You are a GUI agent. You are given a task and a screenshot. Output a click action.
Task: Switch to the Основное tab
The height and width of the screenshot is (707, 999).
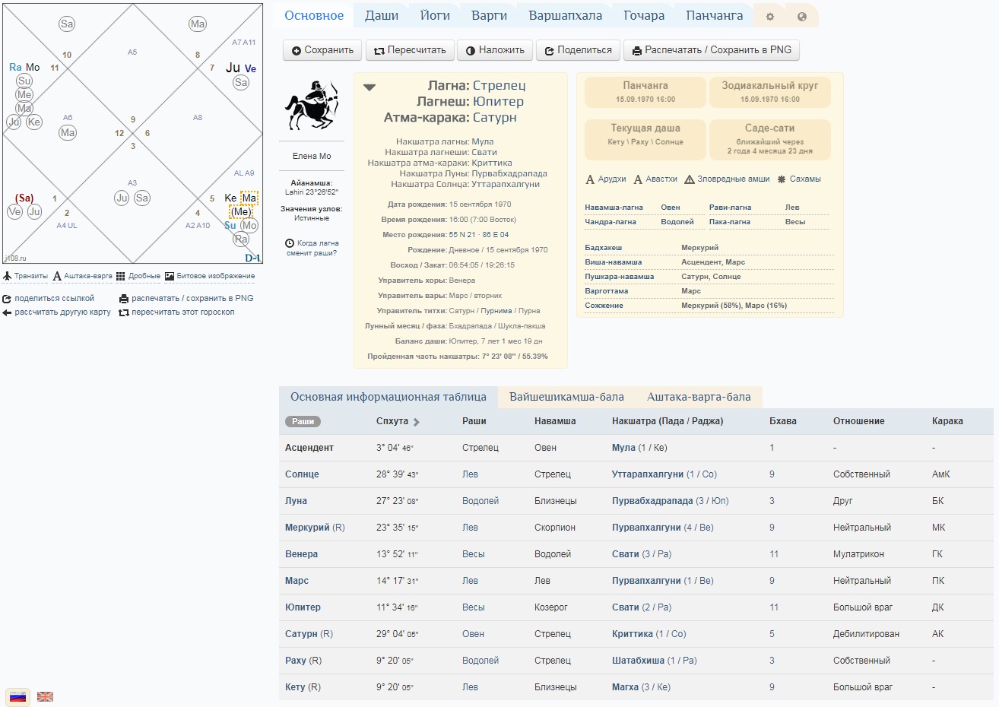(314, 15)
